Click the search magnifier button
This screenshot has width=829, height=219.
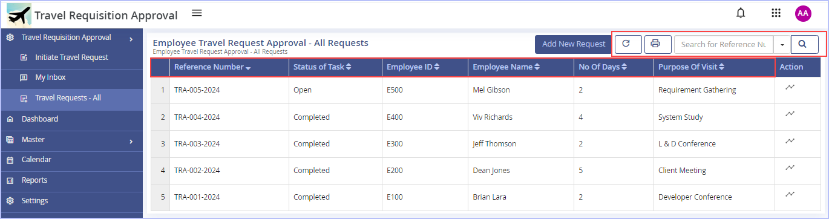804,44
